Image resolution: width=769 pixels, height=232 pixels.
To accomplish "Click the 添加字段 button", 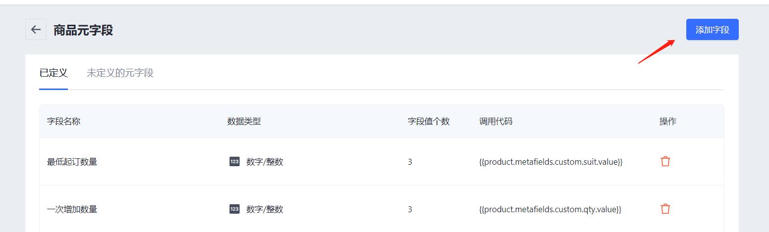I will [x=712, y=30].
